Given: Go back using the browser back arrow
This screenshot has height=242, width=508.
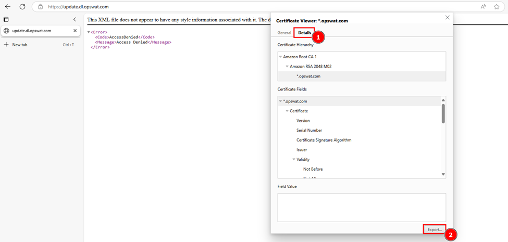Looking at the screenshot, I should [x=8, y=6].
